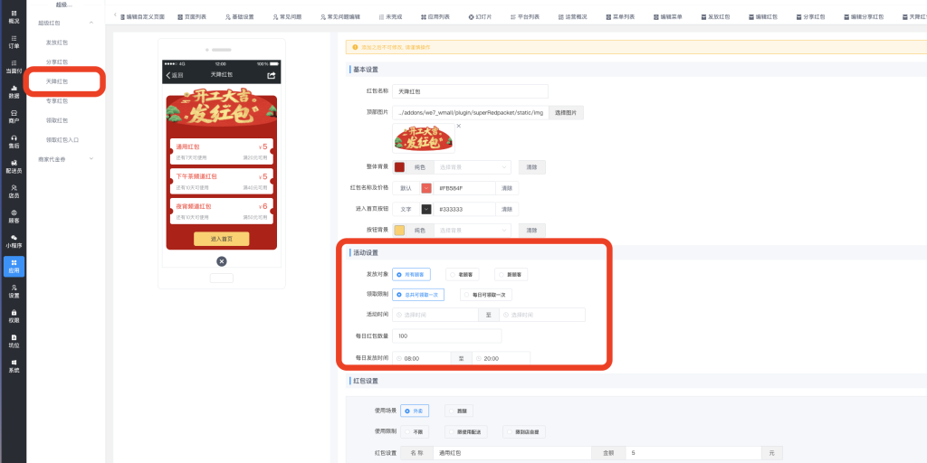
Task: Select 跑腿 as the usage scenario
Action: [458, 411]
